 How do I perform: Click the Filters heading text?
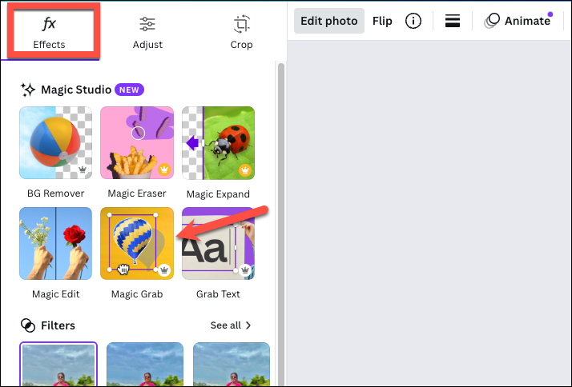click(58, 325)
